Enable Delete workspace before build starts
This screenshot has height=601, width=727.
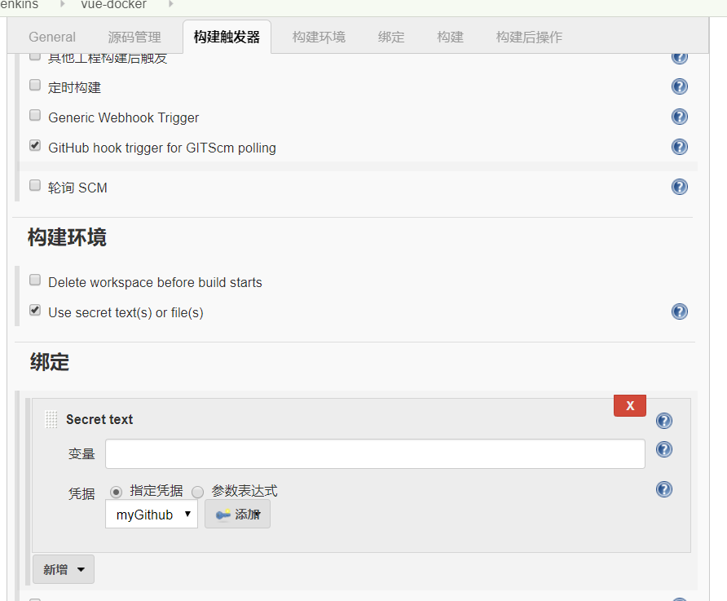point(34,279)
